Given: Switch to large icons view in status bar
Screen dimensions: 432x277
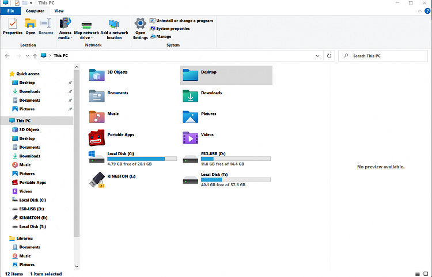Looking at the screenshot, I should point(426,274).
